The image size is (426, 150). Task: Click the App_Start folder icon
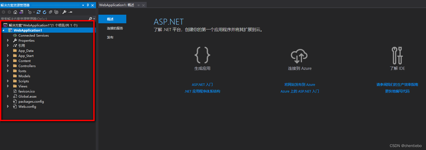click(15, 56)
